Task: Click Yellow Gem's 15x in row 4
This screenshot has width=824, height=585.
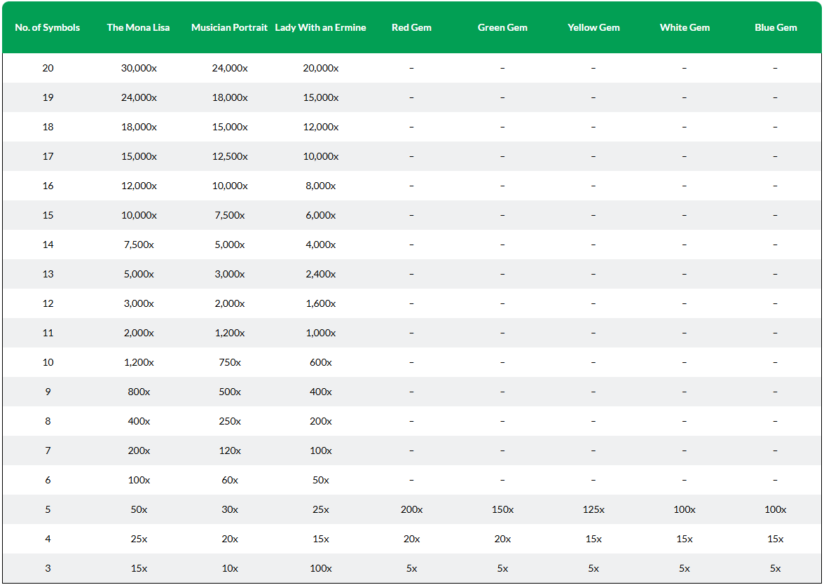Action: coord(594,539)
